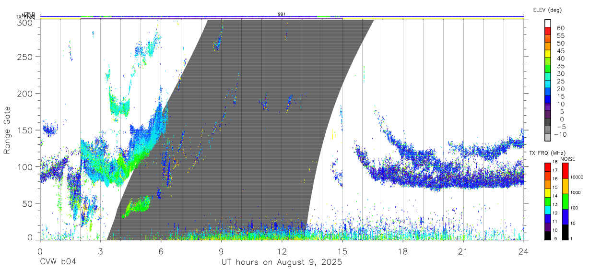Click the "ELEV (deg)" legend title
This screenshot has height=272, width=589.
(547, 10)
